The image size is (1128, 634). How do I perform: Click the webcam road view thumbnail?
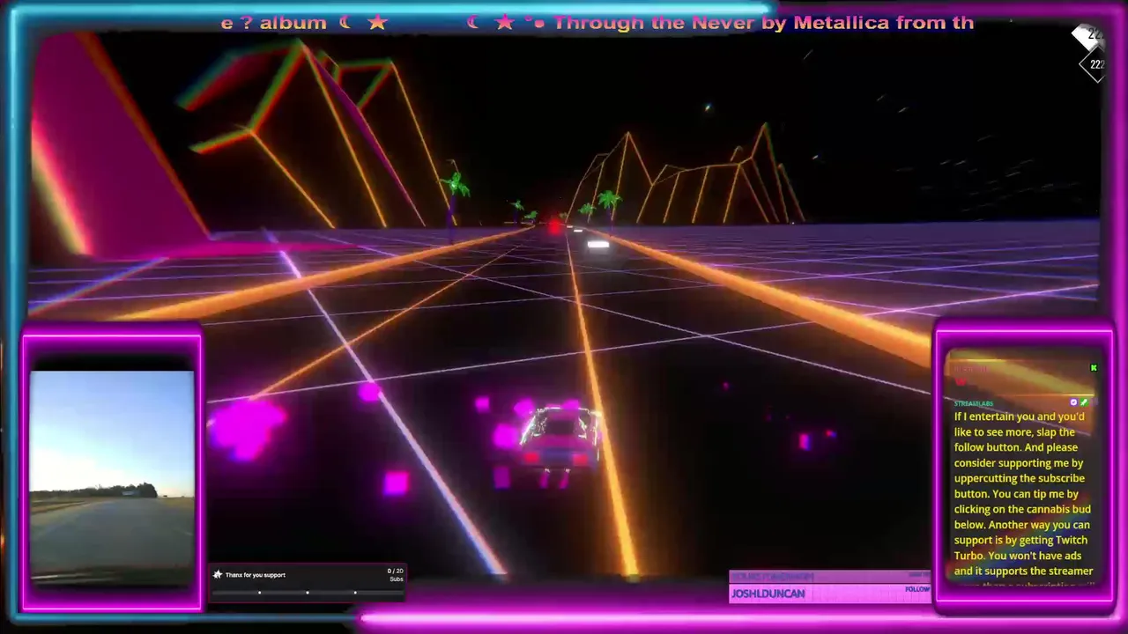[x=112, y=478]
